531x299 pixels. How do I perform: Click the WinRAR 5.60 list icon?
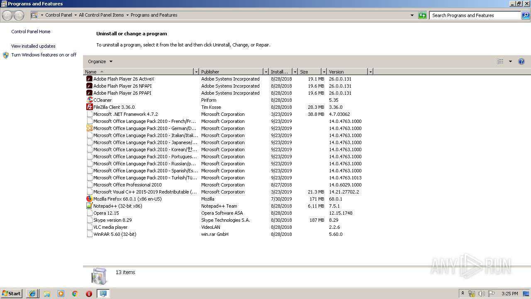coord(89,234)
